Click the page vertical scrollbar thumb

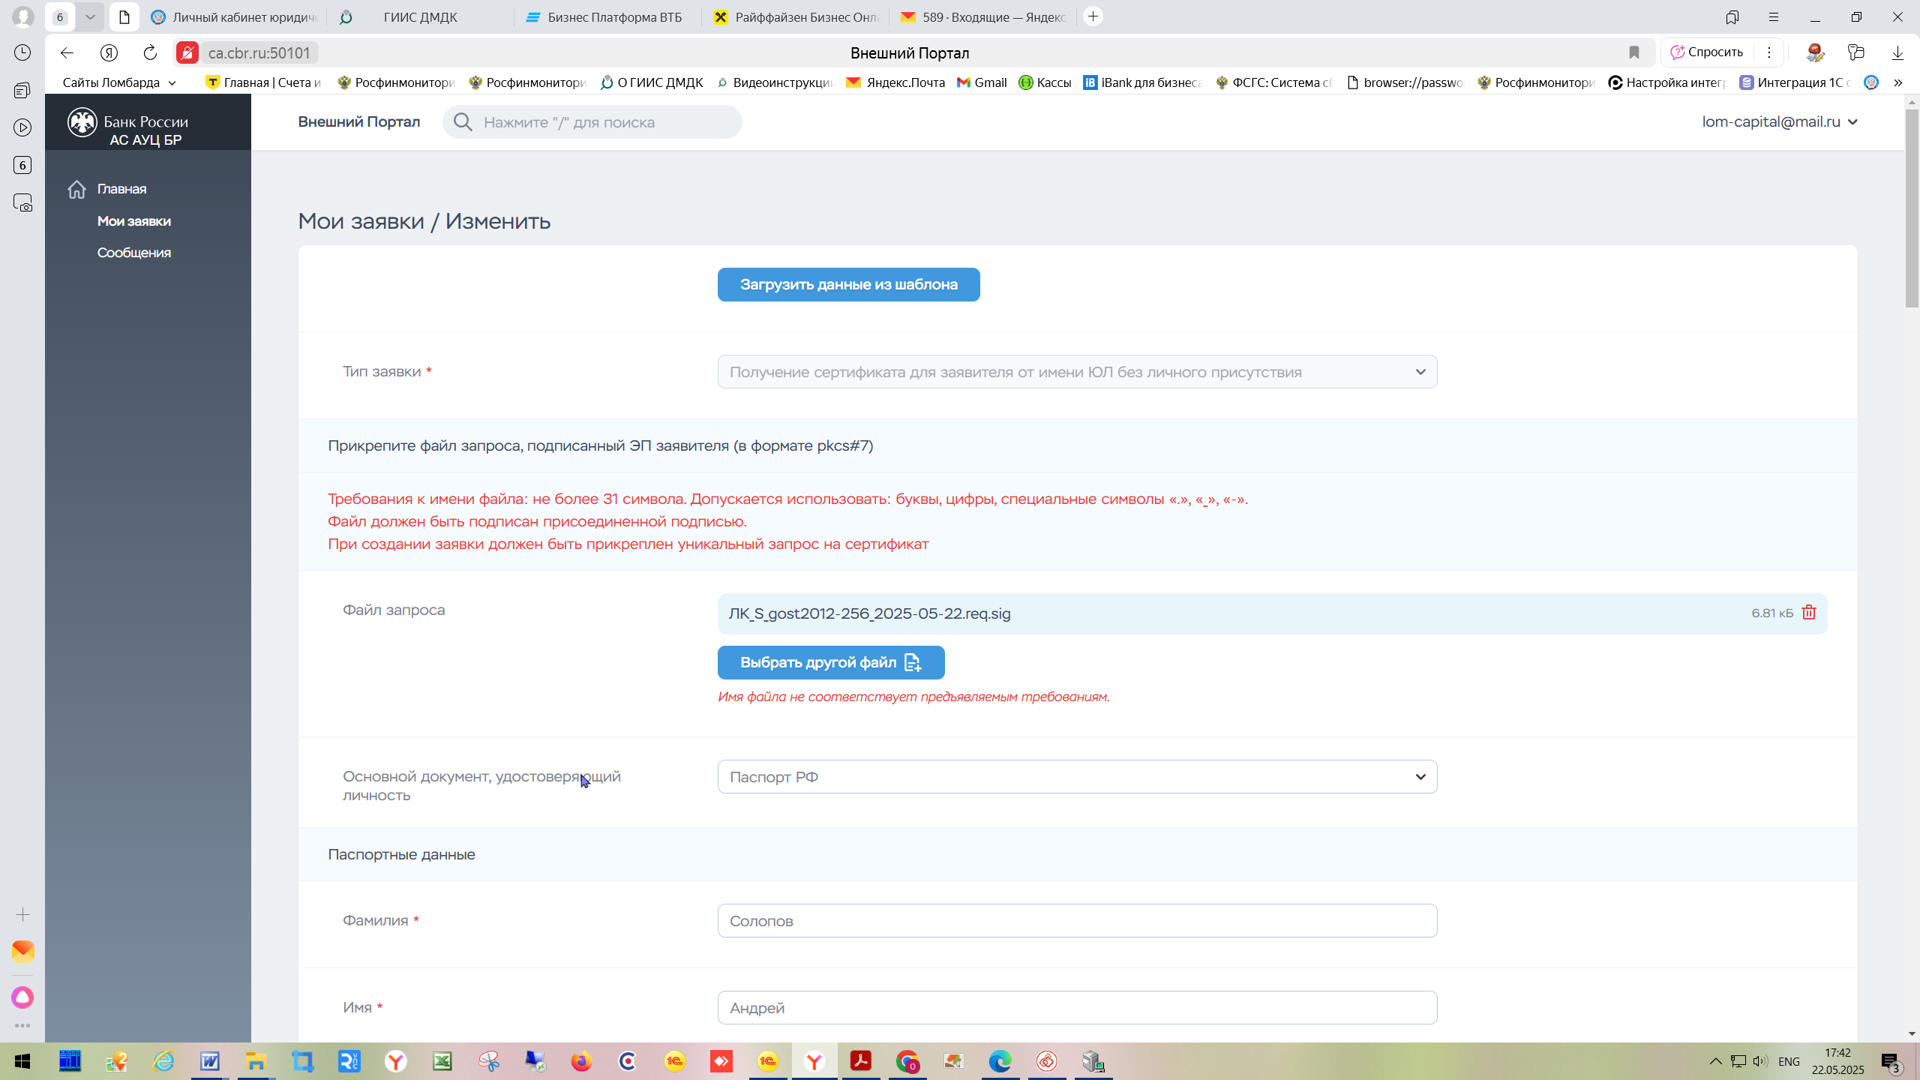click(x=1912, y=208)
